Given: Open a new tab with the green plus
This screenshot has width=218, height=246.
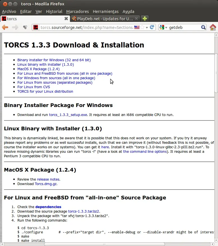Looking at the screenshot, I should point(145,19).
